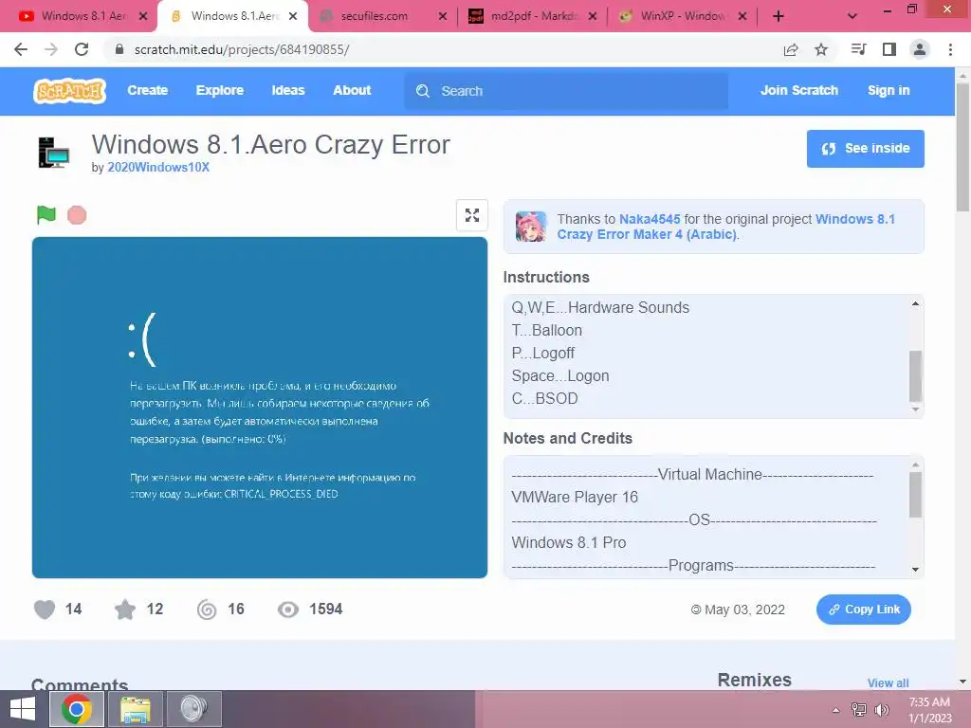This screenshot has height=728, width=971.
Task: Bookmark this page with the star
Action: tap(821, 49)
